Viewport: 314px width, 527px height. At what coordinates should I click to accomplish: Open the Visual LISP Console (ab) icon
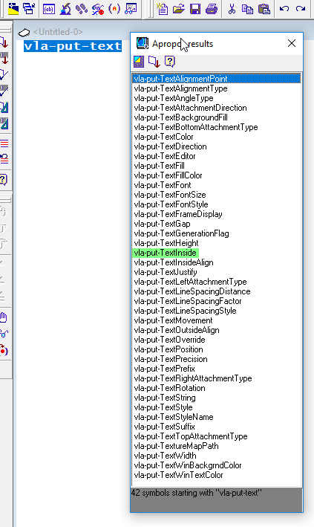coord(49,9)
